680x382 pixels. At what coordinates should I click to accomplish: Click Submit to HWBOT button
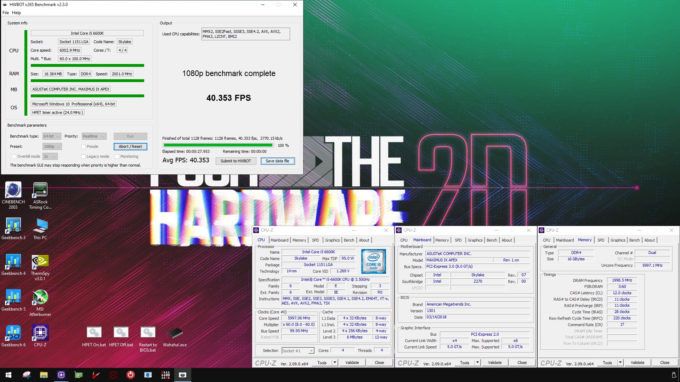pos(236,161)
